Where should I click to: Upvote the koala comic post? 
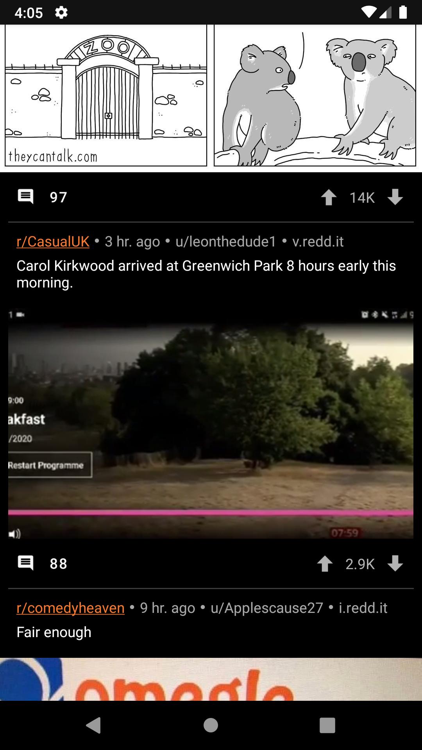[x=329, y=197]
